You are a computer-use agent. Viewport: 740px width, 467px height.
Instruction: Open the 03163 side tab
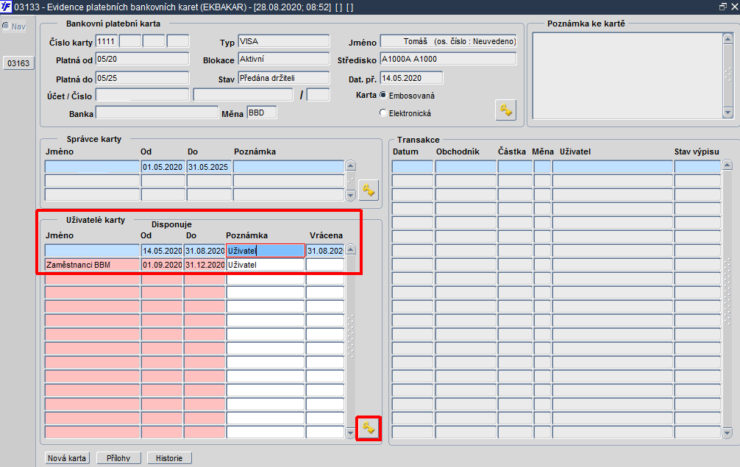[18, 63]
